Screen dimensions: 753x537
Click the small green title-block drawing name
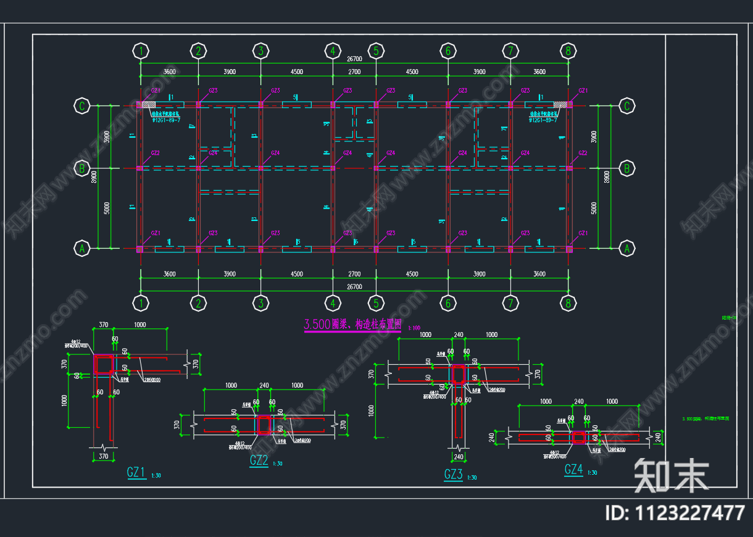click(x=705, y=418)
